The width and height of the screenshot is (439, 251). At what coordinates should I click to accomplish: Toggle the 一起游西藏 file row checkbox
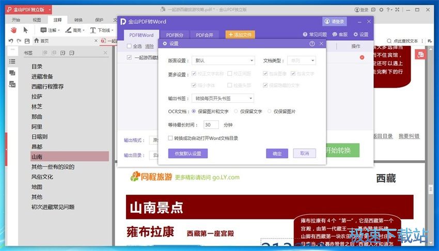(129, 57)
